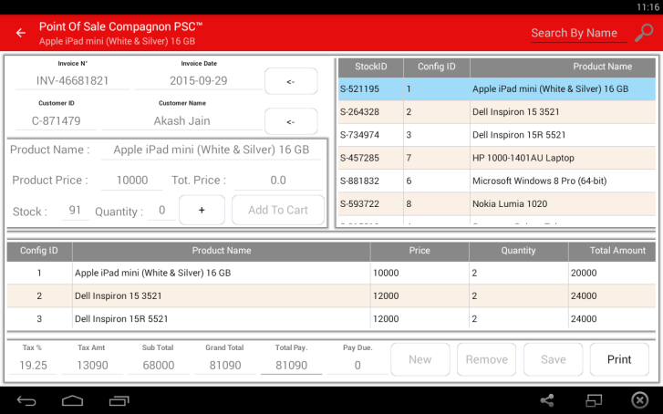This screenshot has width=663, height=414.
Task: Click stock ID S-881832 cell
Action: click(371, 181)
